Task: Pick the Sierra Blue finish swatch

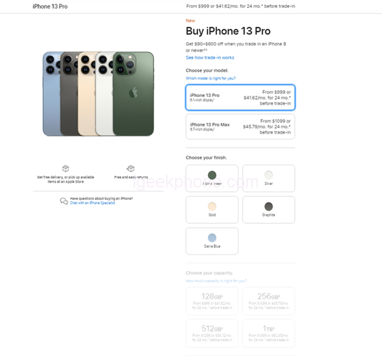Action: click(212, 241)
